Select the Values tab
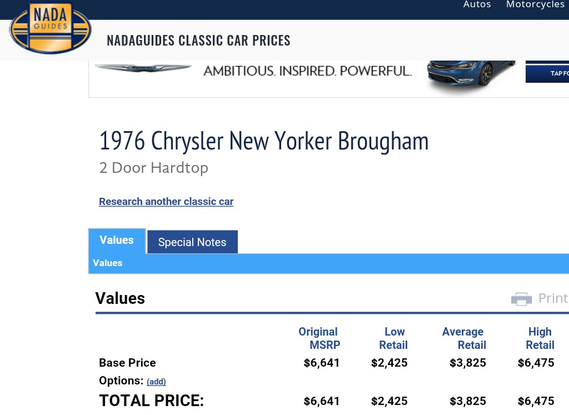The image size is (569, 415). (x=117, y=241)
